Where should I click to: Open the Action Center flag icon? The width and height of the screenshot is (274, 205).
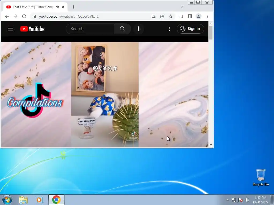tap(241, 200)
